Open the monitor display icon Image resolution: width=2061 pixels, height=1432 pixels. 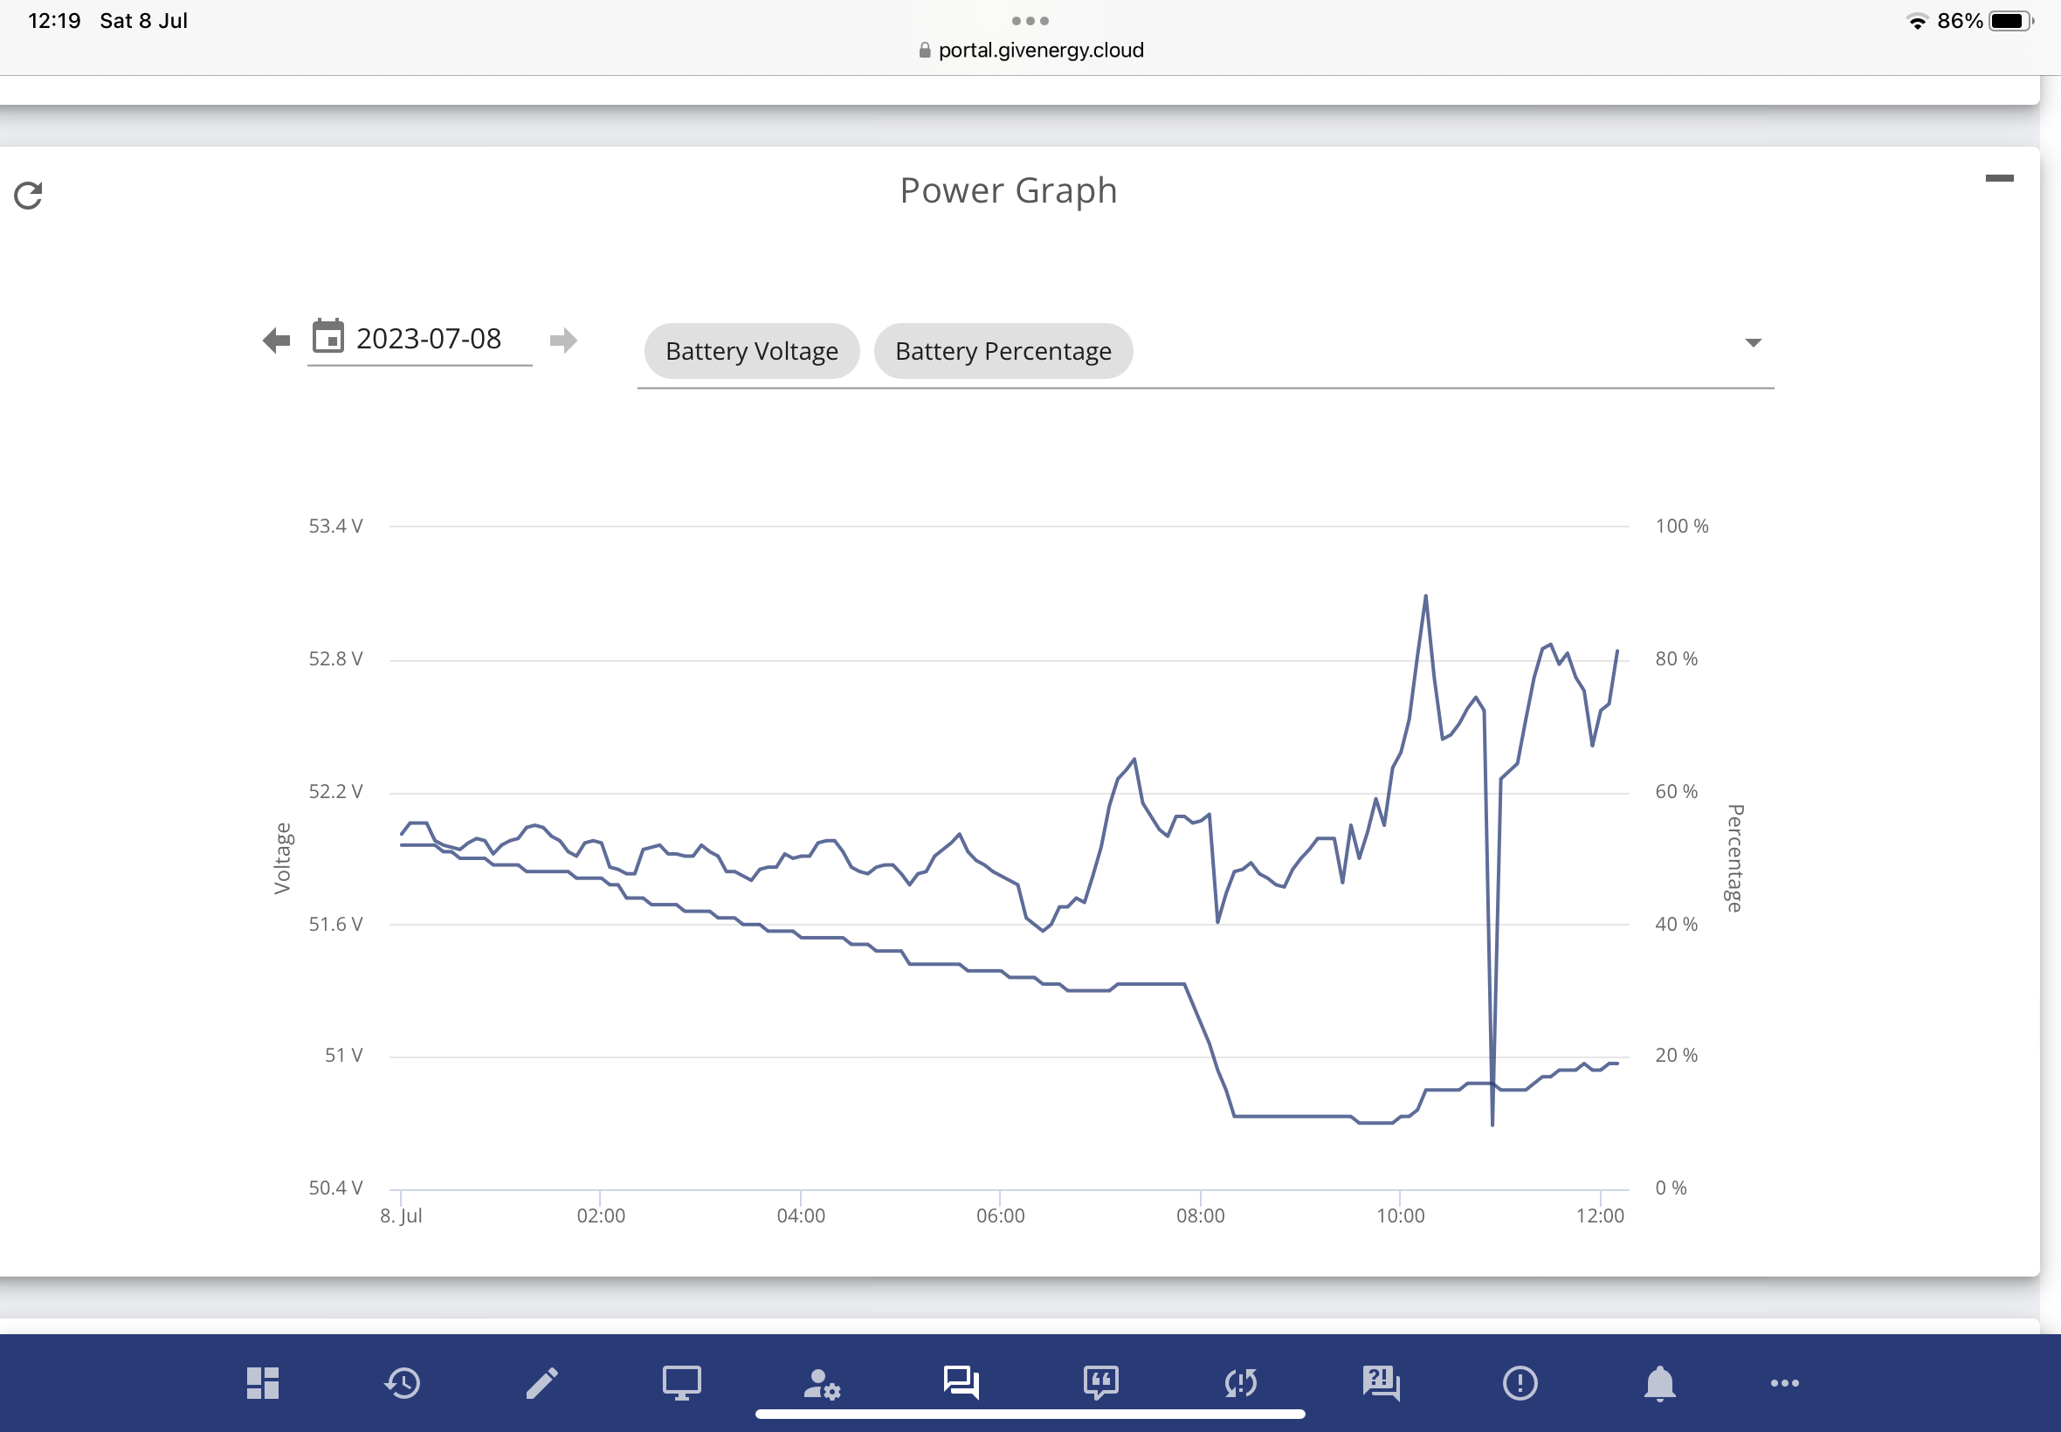[682, 1382]
